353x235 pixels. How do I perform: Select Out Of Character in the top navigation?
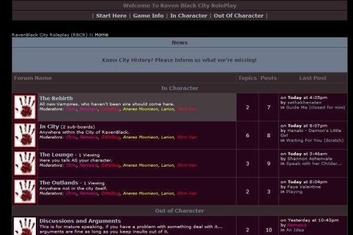point(238,16)
